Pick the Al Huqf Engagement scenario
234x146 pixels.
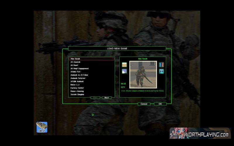(x=80, y=68)
